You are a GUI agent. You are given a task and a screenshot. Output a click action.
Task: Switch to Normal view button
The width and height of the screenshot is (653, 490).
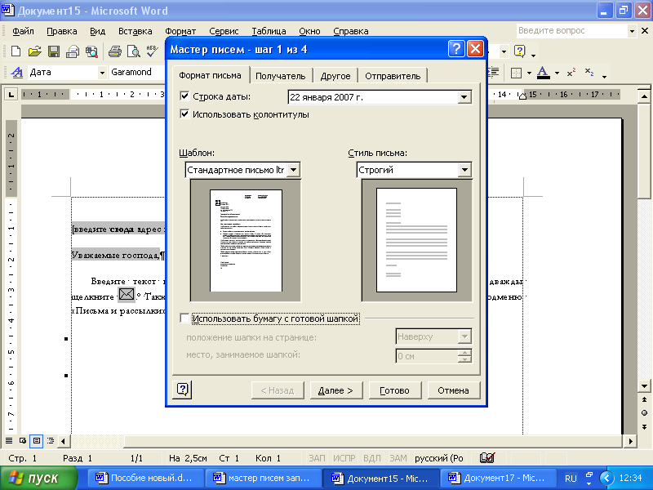[9, 440]
